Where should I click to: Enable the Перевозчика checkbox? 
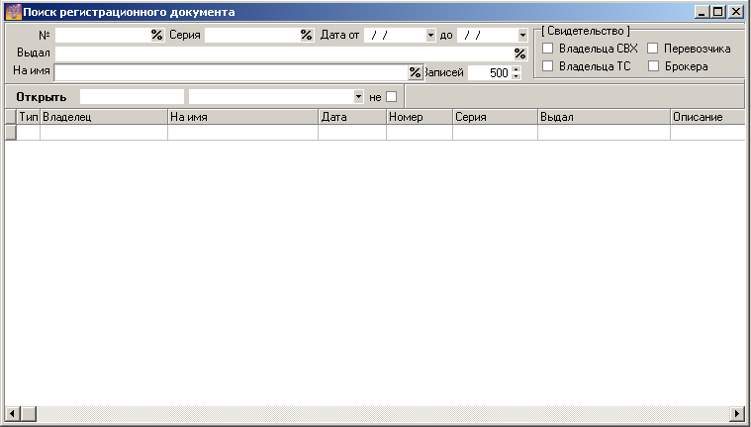coord(652,48)
